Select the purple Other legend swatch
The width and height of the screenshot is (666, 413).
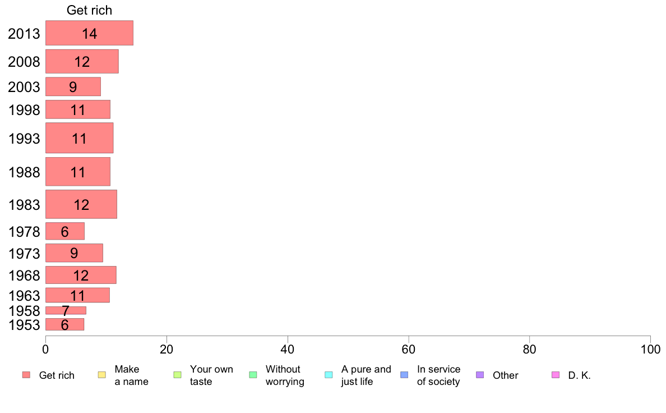coord(480,375)
